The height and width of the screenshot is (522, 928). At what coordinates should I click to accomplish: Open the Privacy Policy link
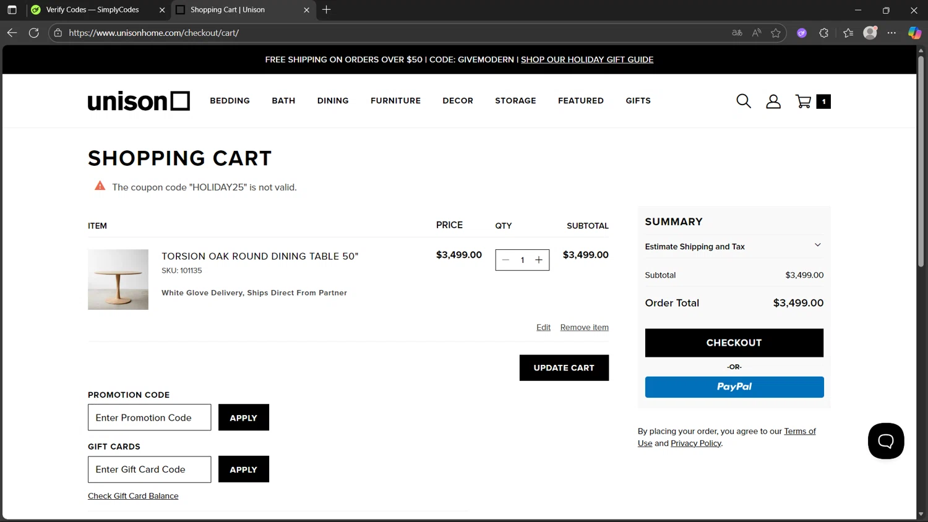point(695,443)
